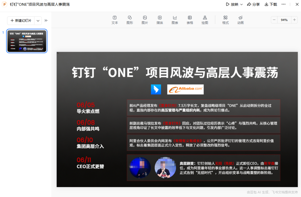Select the 06/10 date text
This screenshot has width=301, height=197.
click(x=85, y=140)
